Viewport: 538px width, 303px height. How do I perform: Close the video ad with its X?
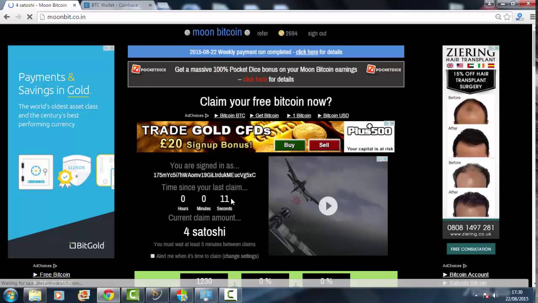(385, 159)
